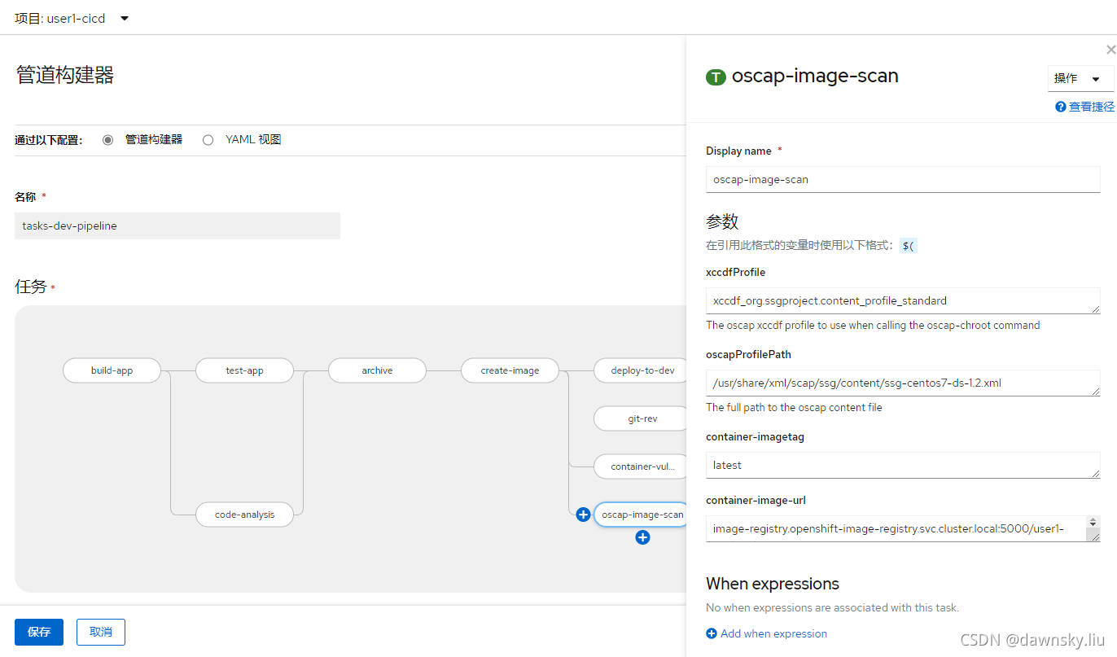Select the oscap-image-scan task node
1117x657 pixels.
(x=642, y=515)
